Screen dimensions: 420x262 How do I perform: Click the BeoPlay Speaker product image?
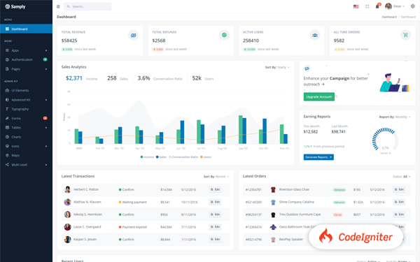[x=273, y=240]
